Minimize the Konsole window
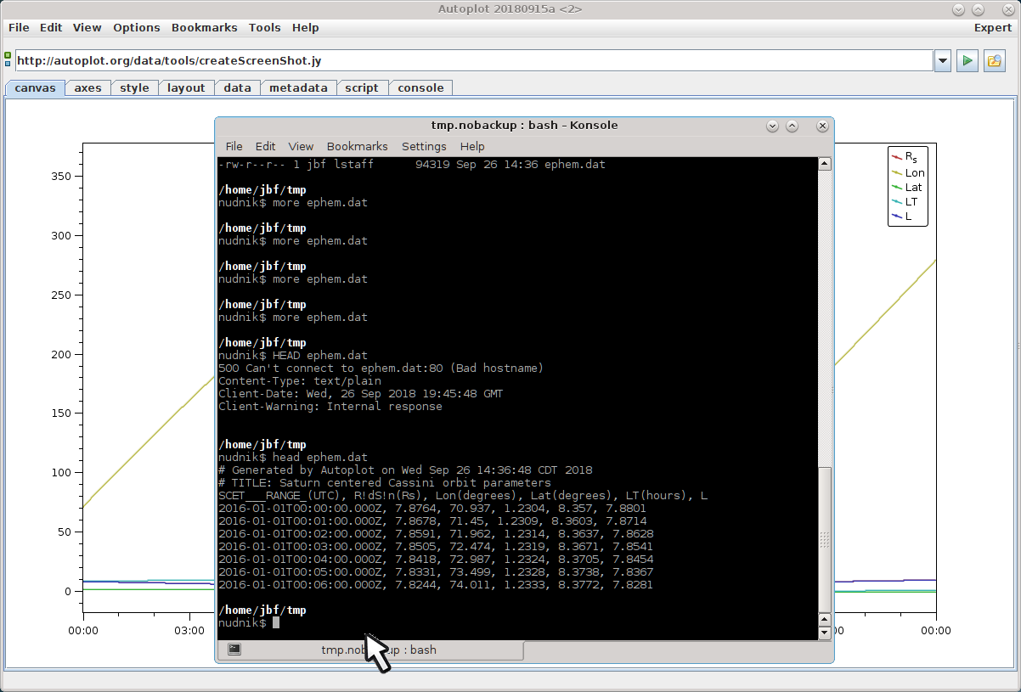Screen dimensions: 1021x692 pos(772,126)
